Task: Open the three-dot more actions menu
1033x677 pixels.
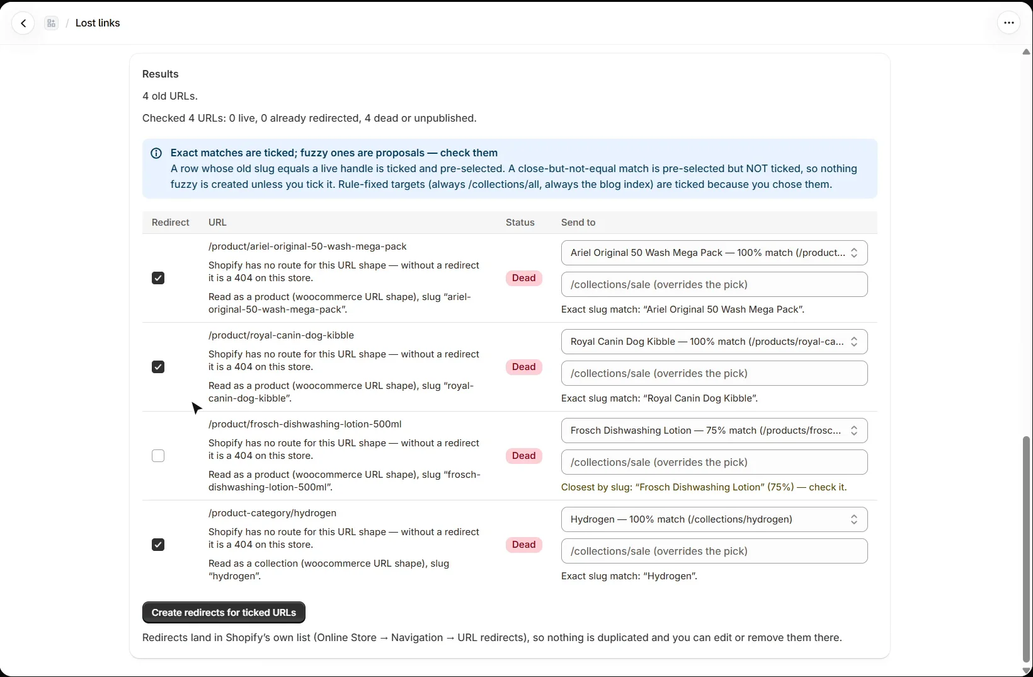Action: click(1008, 23)
